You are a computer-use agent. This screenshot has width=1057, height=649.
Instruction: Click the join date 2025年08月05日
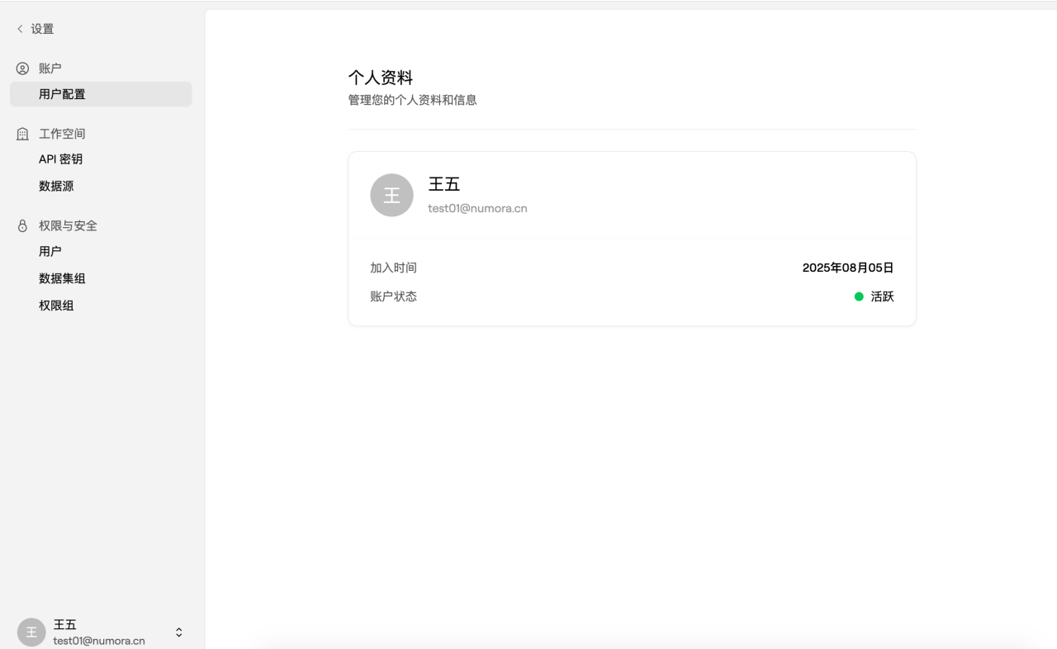pos(847,267)
